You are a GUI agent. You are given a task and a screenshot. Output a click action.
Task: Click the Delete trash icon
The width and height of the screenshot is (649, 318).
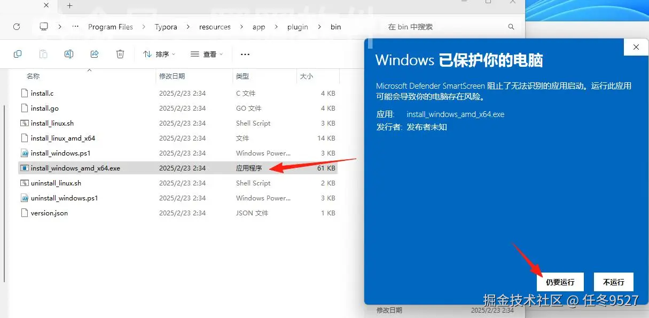[120, 54]
